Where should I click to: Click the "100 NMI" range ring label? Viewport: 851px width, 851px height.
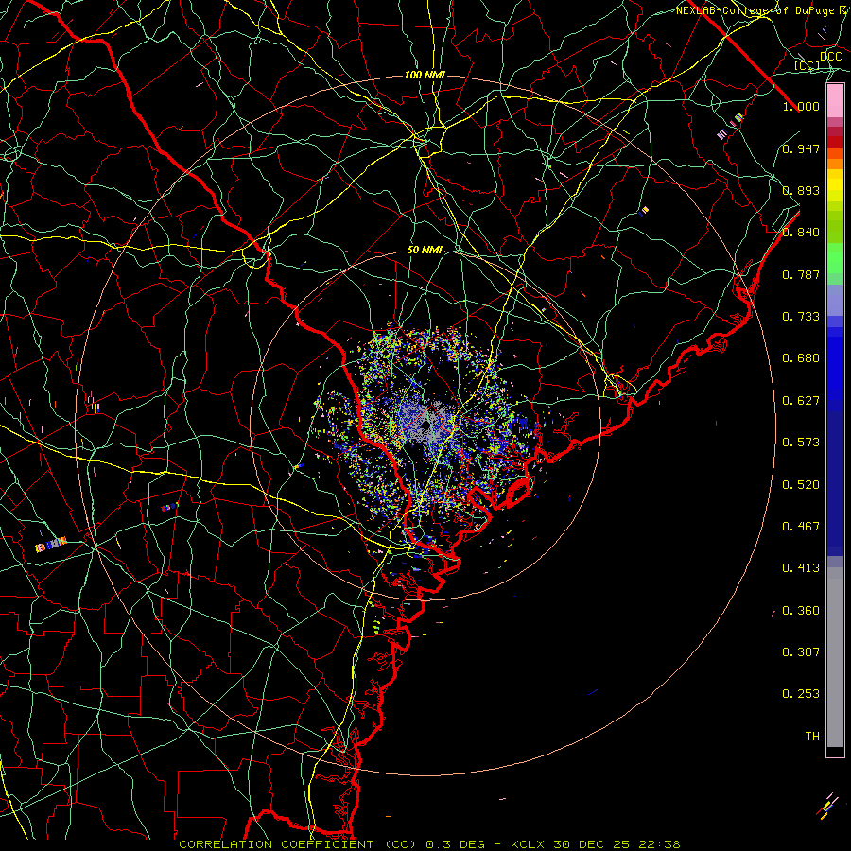(x=425, y=75)
